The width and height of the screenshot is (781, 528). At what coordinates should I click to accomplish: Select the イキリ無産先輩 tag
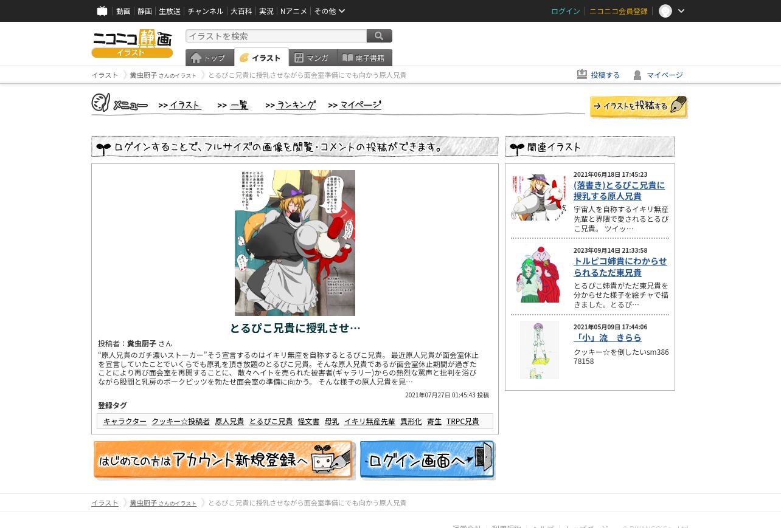369,421
